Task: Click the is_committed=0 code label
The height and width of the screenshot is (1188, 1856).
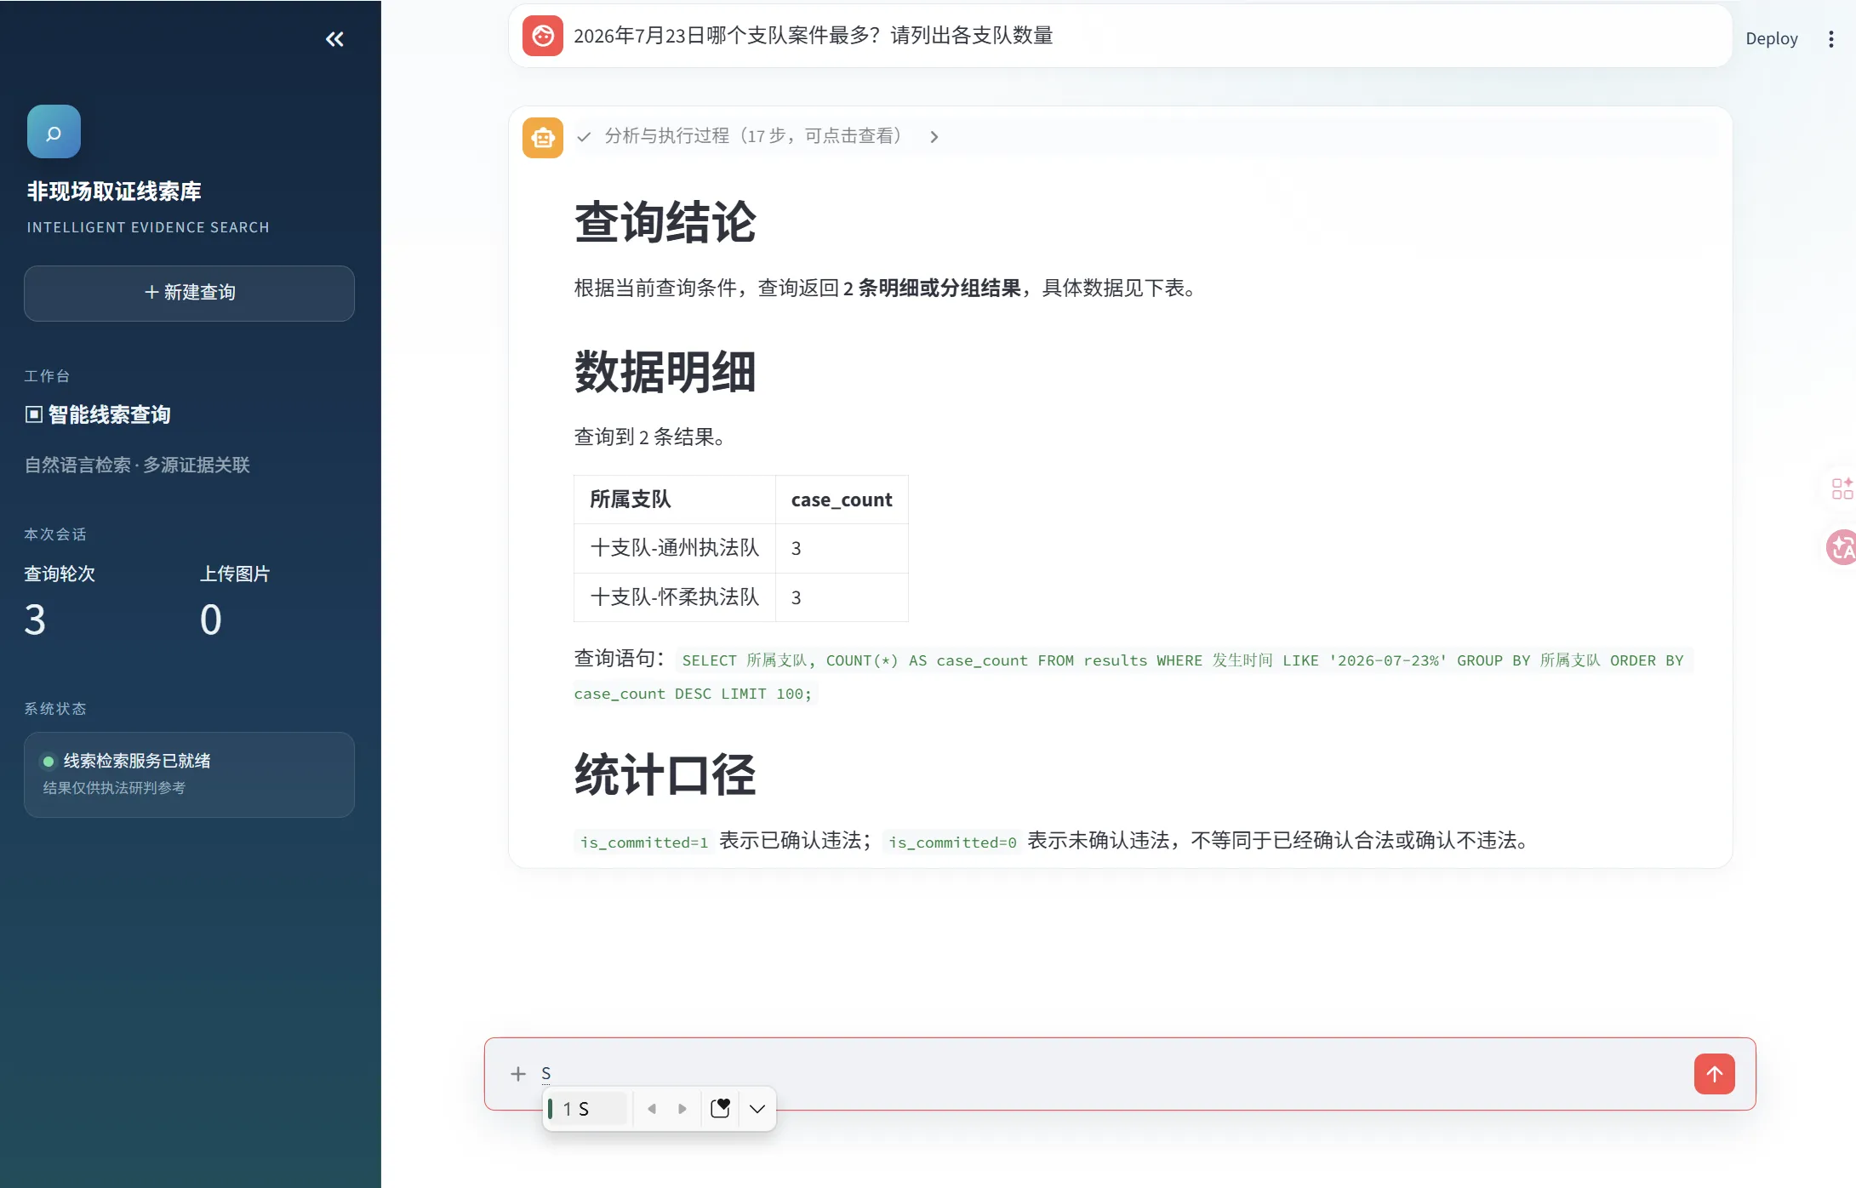Action: [951, 842]
